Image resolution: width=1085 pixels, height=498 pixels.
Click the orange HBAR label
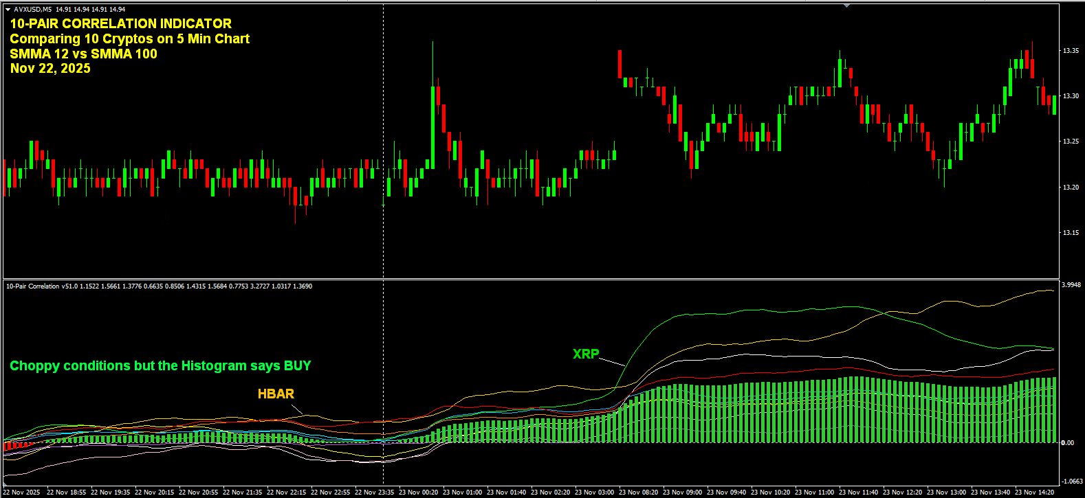[276, 394]
